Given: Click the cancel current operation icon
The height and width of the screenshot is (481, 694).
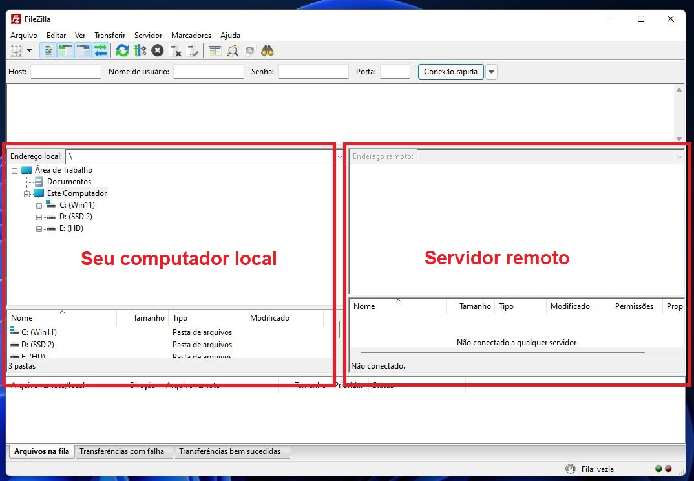Looking at the screenshot, I should 158,50.
